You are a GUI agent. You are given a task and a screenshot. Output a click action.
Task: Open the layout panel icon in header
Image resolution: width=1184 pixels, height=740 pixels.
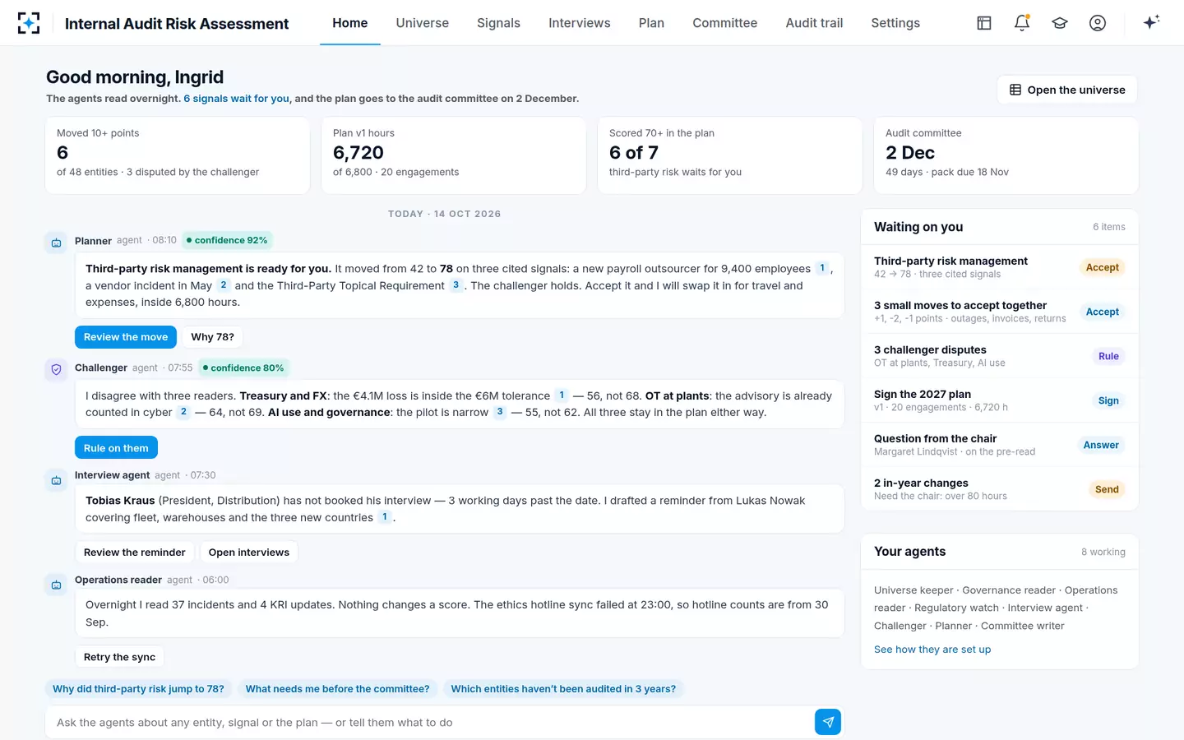tap(984, 23)
